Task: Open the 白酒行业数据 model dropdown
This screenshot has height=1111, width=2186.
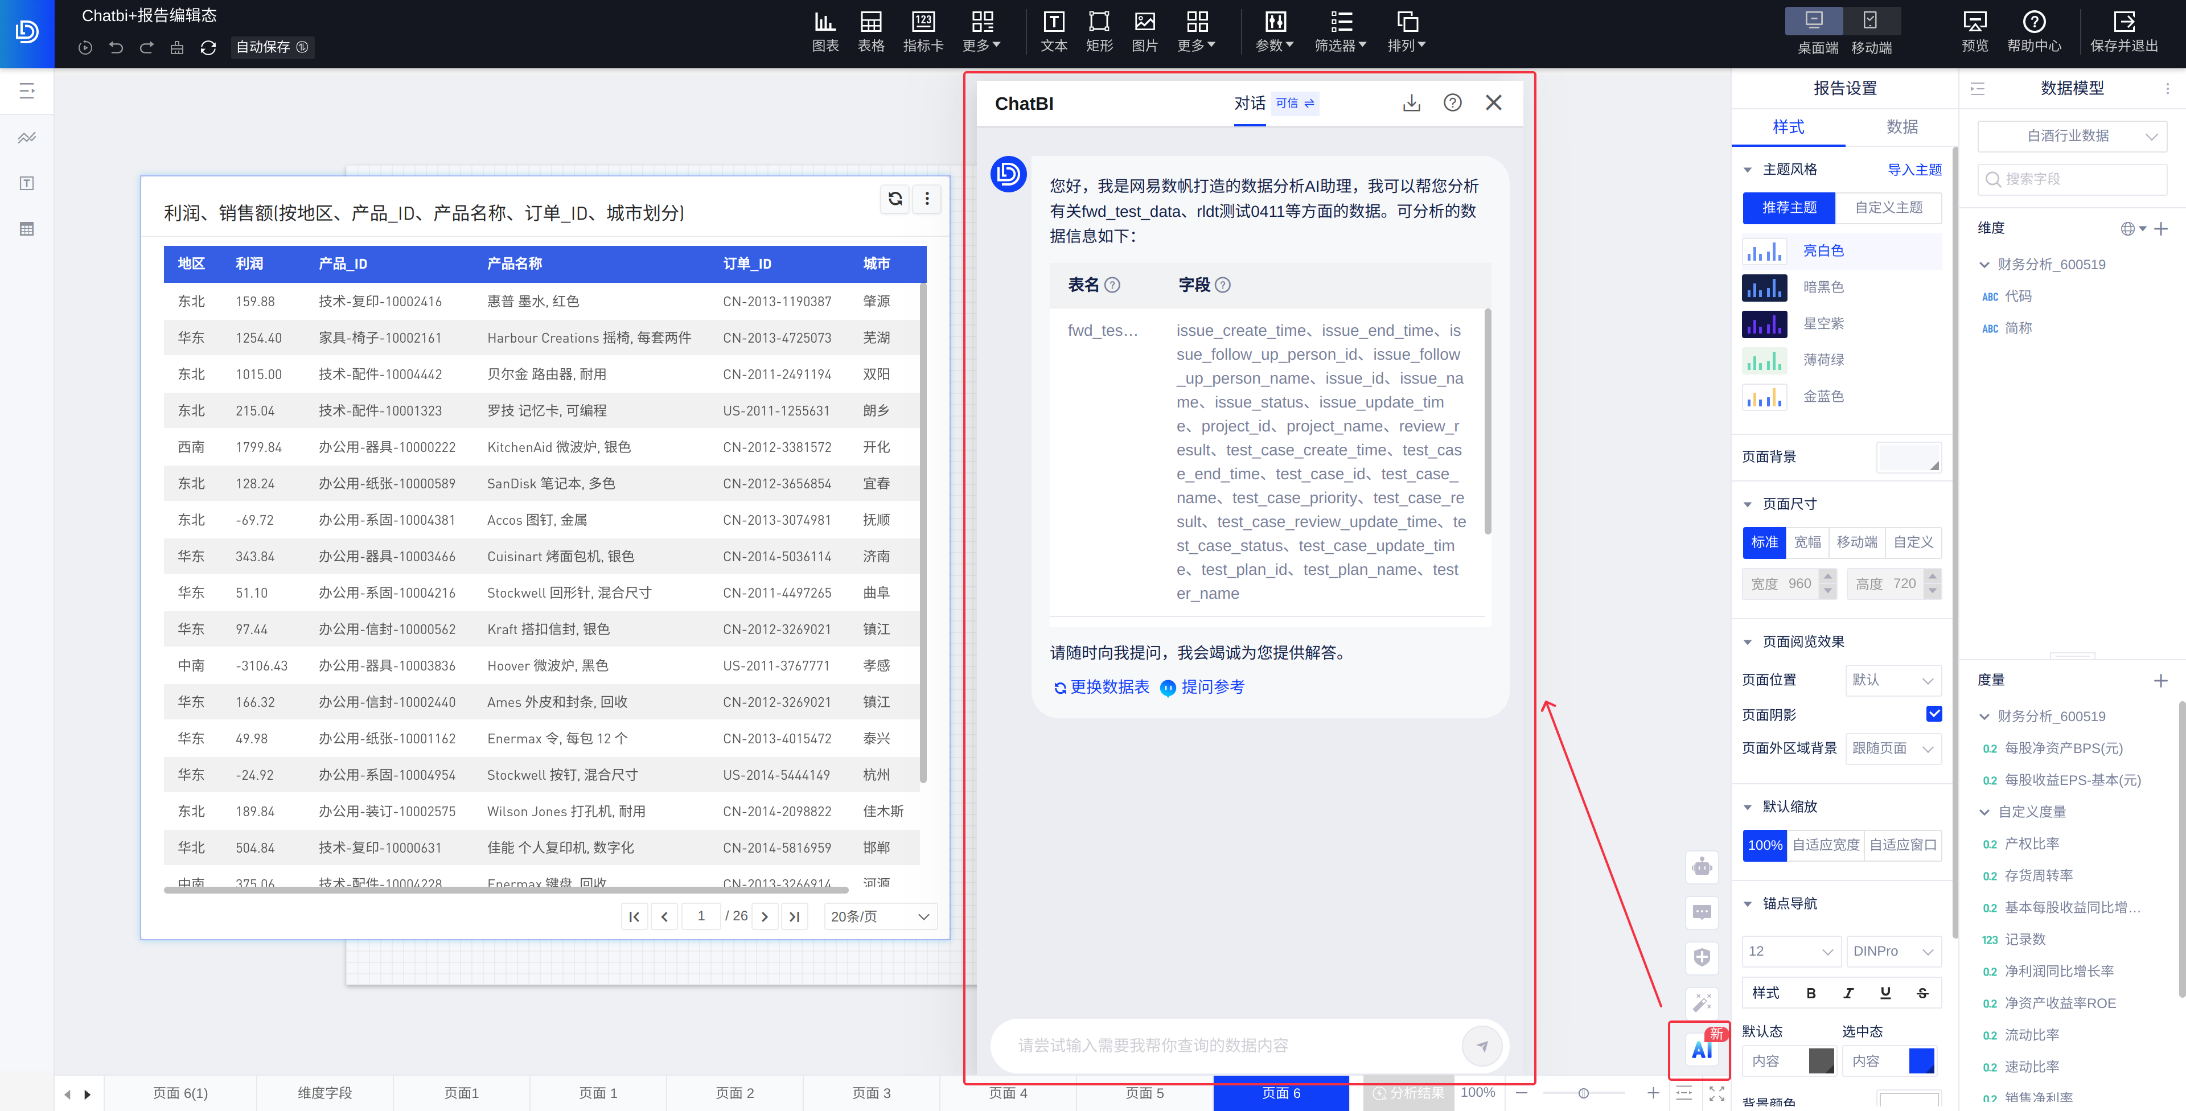Action: coord(2072,136)
